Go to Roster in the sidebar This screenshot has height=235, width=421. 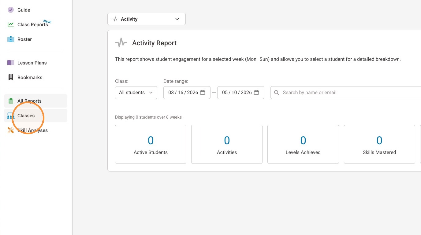tap(35, 39)
